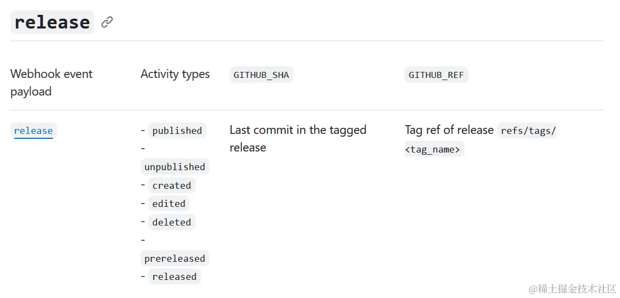
Task: Click the created activity type
Action: pos(171,185)
